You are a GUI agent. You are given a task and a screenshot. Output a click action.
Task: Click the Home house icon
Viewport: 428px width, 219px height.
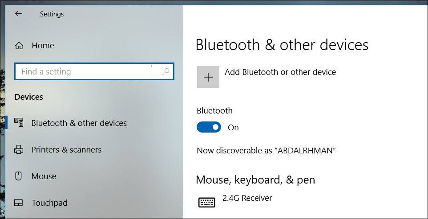[19, 46]
